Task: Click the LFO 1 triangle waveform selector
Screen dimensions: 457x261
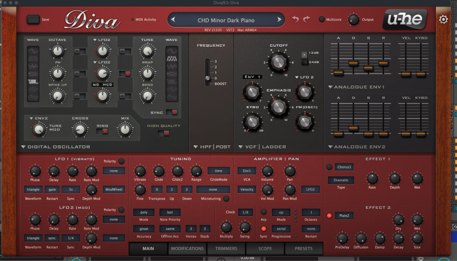Action: [33, 189]
